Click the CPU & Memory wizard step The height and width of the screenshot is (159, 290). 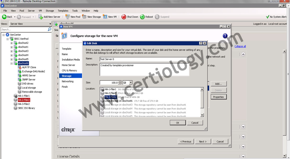tap(69, 70)
